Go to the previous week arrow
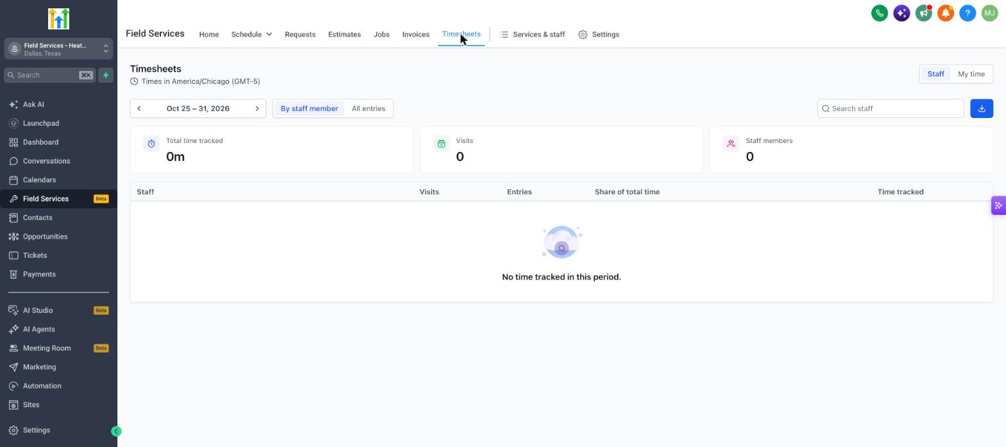This screenshot has width=1006, height=447. click(x=139, y=108)
